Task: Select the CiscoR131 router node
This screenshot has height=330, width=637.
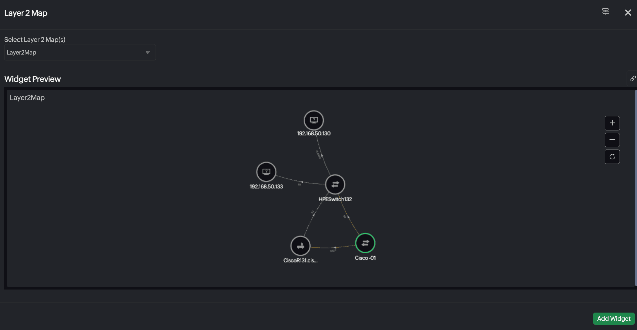Action: [x=300, y=246]
